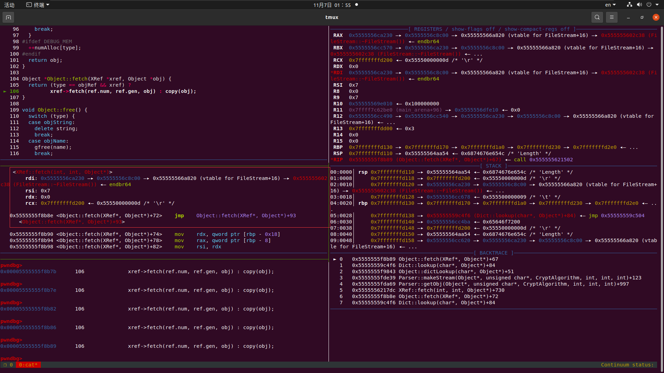Click source line 104 Object::fetch definition

click(x=91, y=79)
